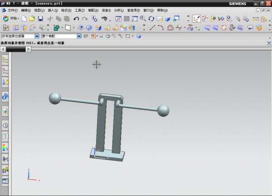Screen dimensions: 272x196
Task: Open the Assembly Navigator sidebar tab
Action: point(5,59)
